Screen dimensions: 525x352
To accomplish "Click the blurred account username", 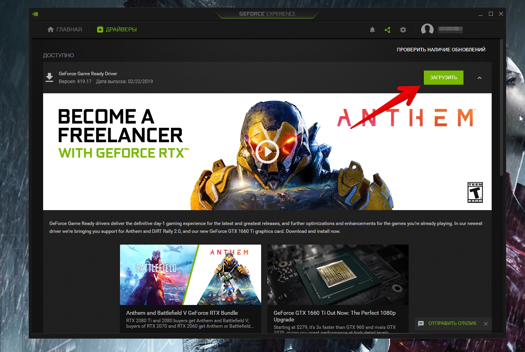I will (x=451, y=30).
